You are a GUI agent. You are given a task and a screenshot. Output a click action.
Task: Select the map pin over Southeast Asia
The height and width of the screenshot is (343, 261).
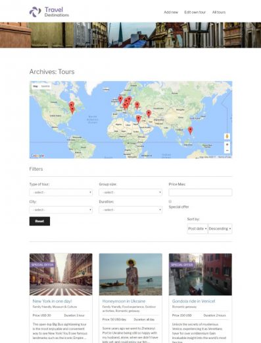coord(191,131)
